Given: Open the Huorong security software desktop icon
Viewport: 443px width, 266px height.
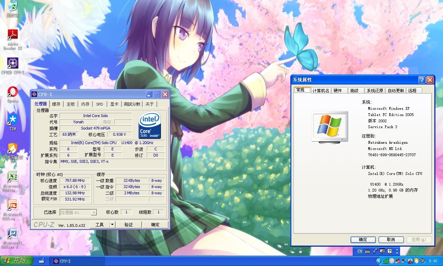Looking at the screenshot, I should [x=12, y=153].
